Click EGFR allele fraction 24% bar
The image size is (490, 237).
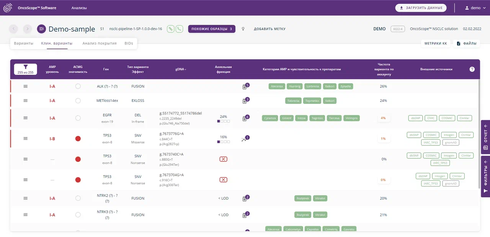[x=224, y=121]
